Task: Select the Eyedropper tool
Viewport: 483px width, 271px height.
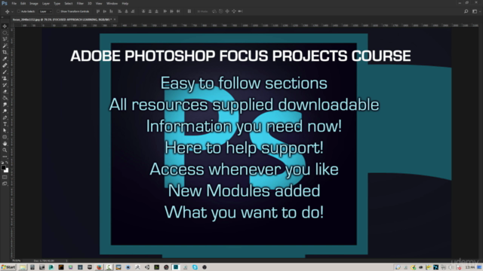Action: pos(5,59)
